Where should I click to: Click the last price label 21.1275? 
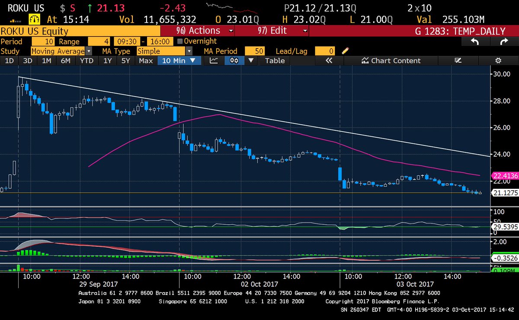(506, 192)
